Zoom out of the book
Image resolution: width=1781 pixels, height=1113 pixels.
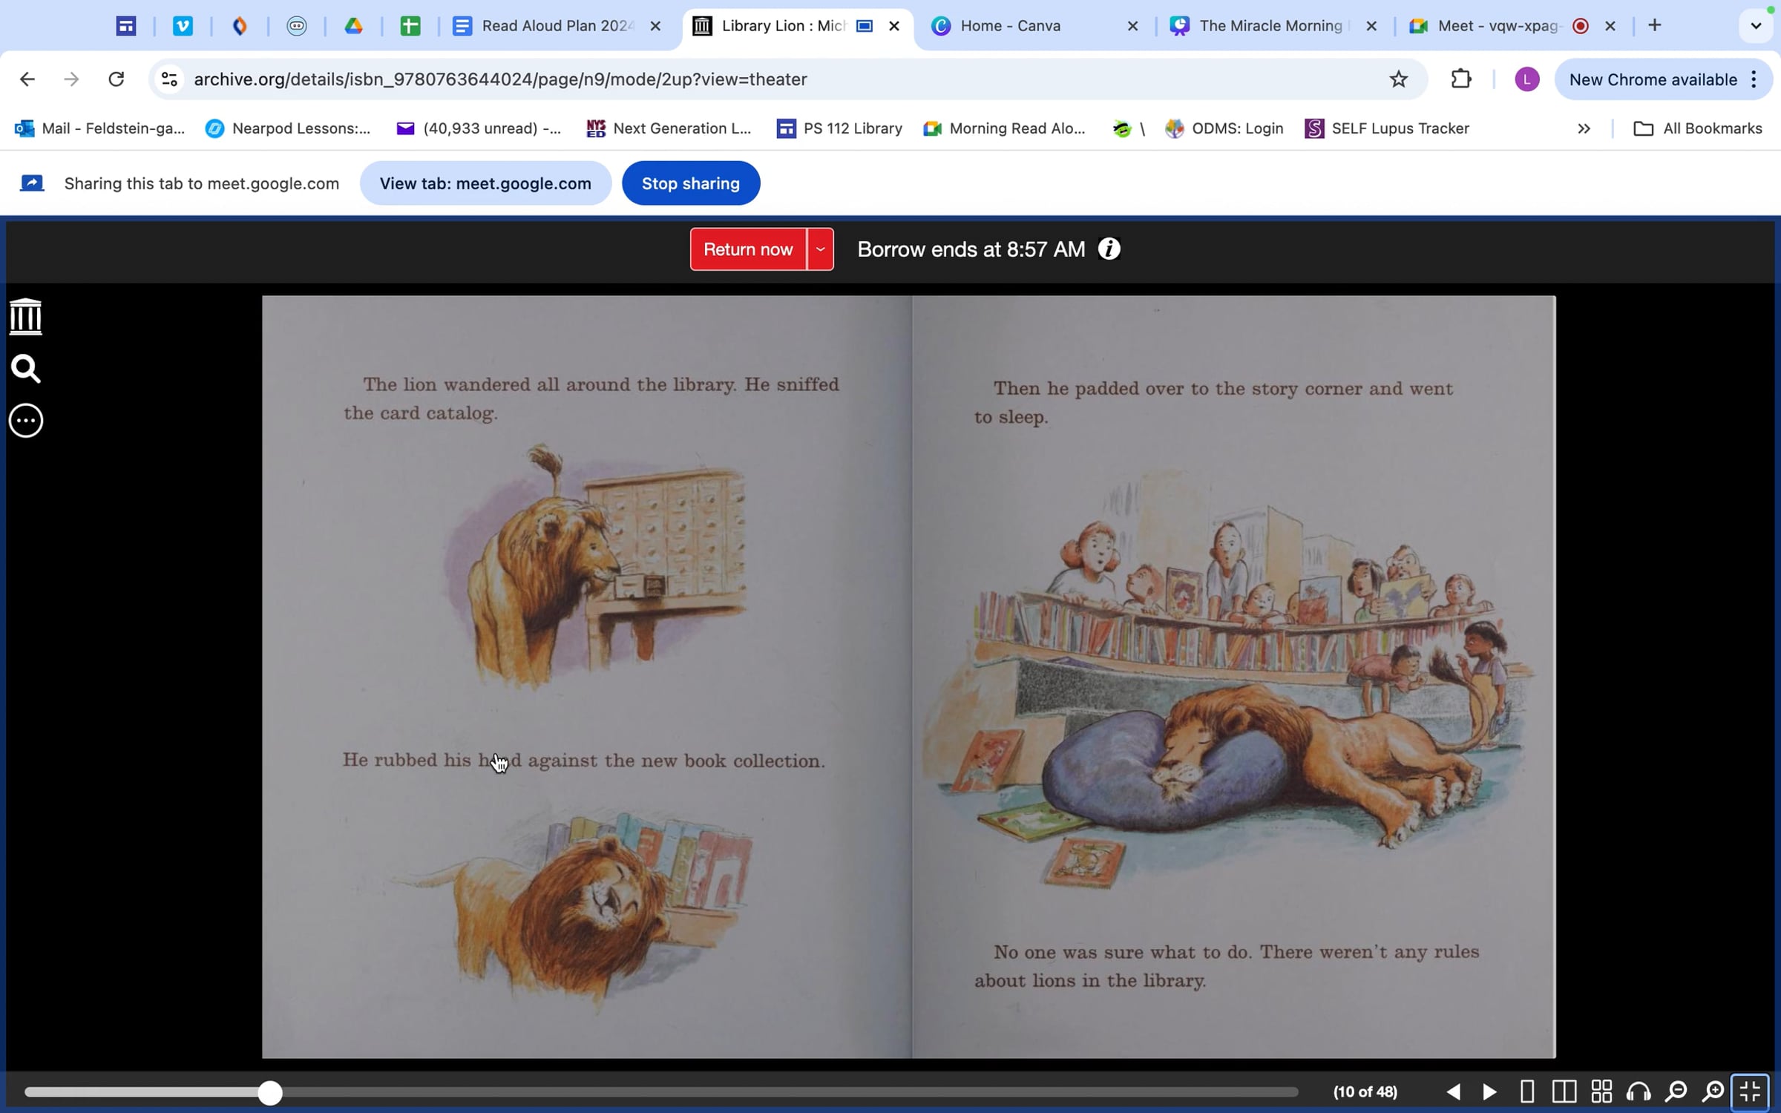point(1676,1091)
